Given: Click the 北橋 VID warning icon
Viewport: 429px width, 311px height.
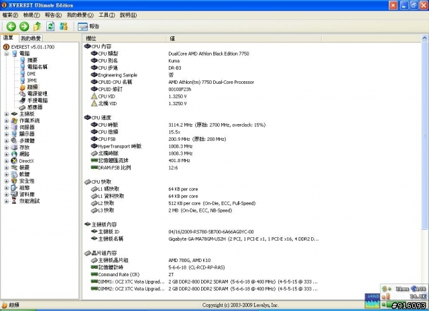Looking at the screenshot, I should click(94, 103).
